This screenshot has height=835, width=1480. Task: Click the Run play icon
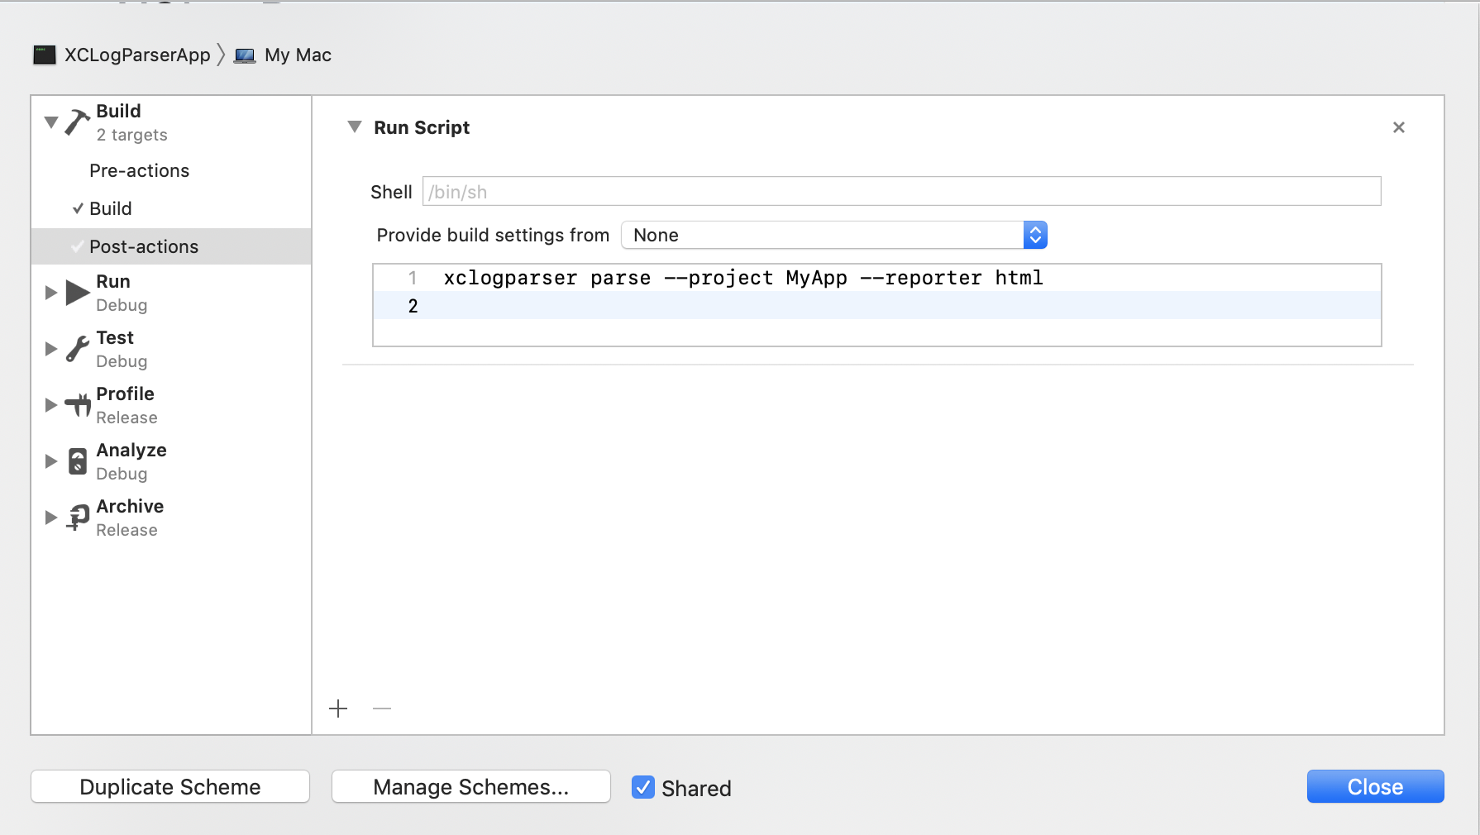pos(78,293)
